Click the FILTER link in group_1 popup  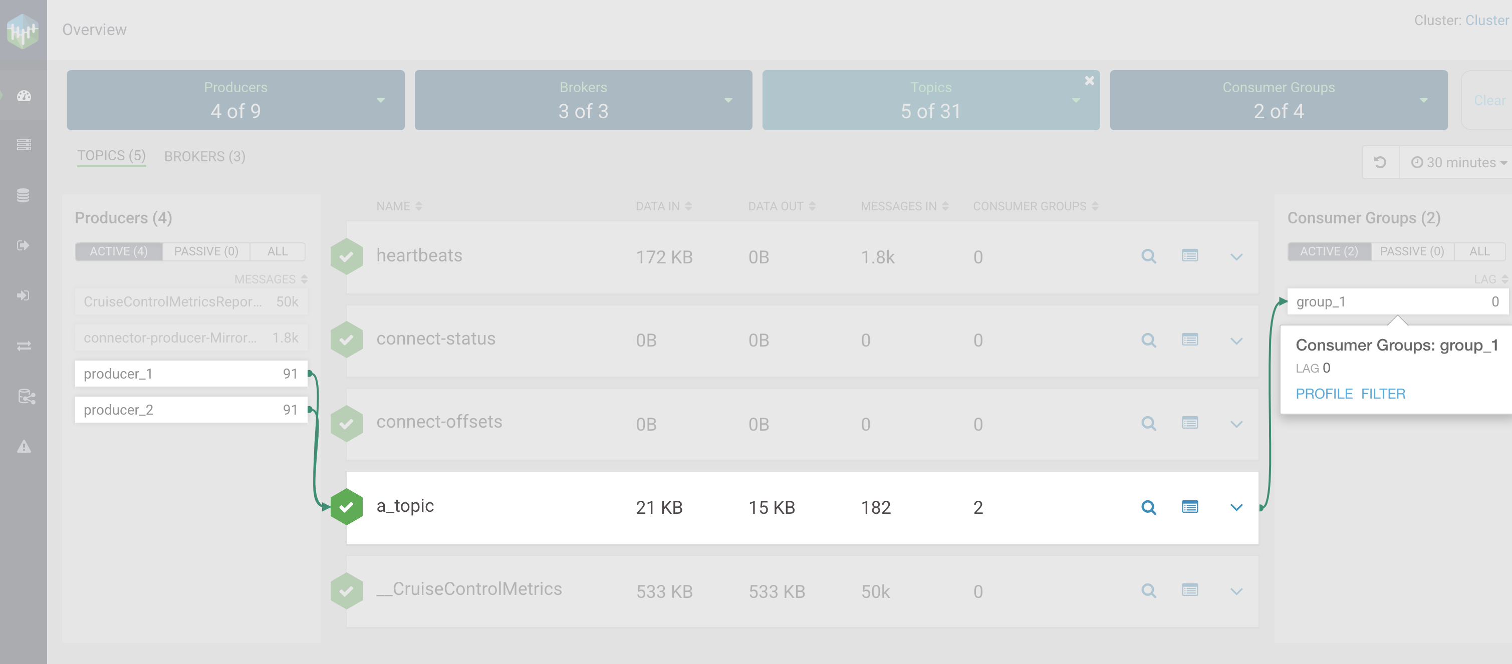[1383, 394]
